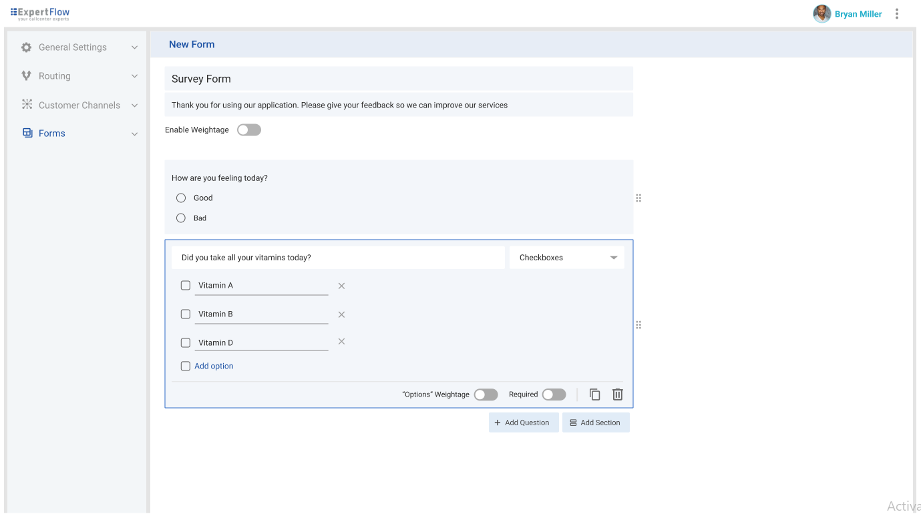Open the Checkboxes question type dropdown
The height and width of the screenshot is (516, 921).
[x=566, y=258]
